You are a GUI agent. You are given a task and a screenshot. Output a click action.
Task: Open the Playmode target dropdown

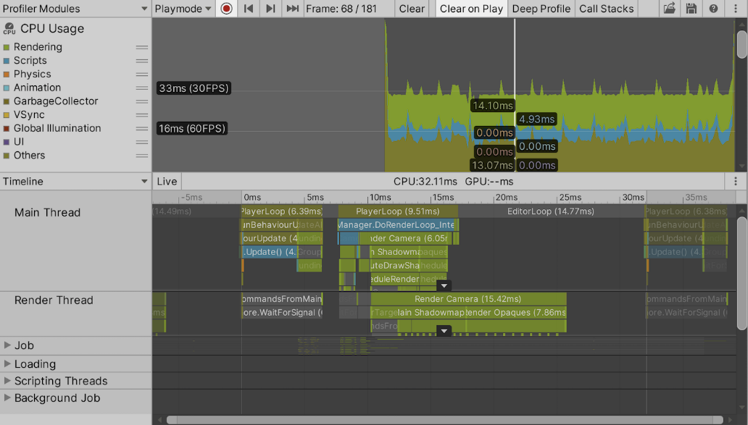(183, 9)
